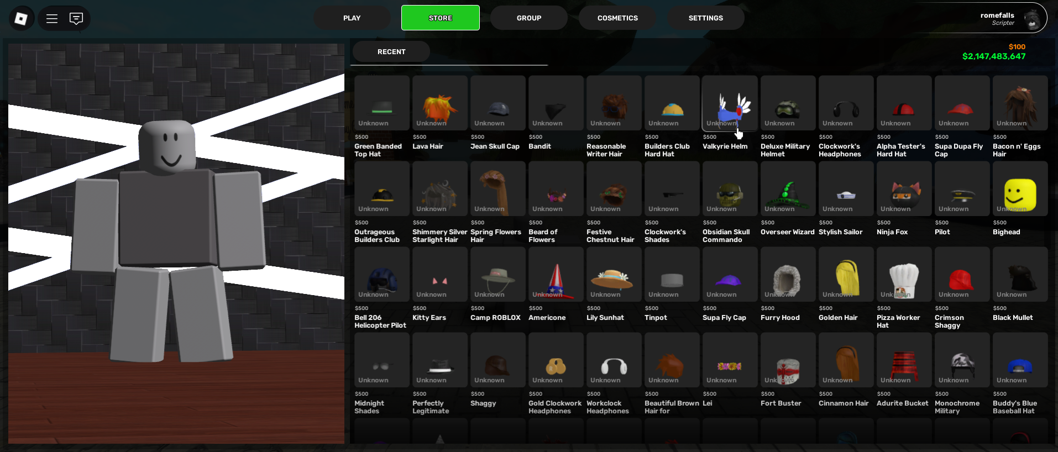Screen dimensions: 1058x452
Task: Open the Store tab
Action: pyautogui.click(x=440, y=18)
